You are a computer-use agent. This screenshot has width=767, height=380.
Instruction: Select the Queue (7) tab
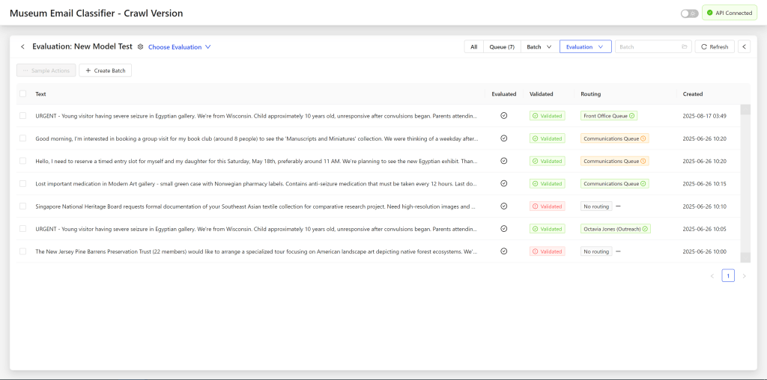point(501,46)
